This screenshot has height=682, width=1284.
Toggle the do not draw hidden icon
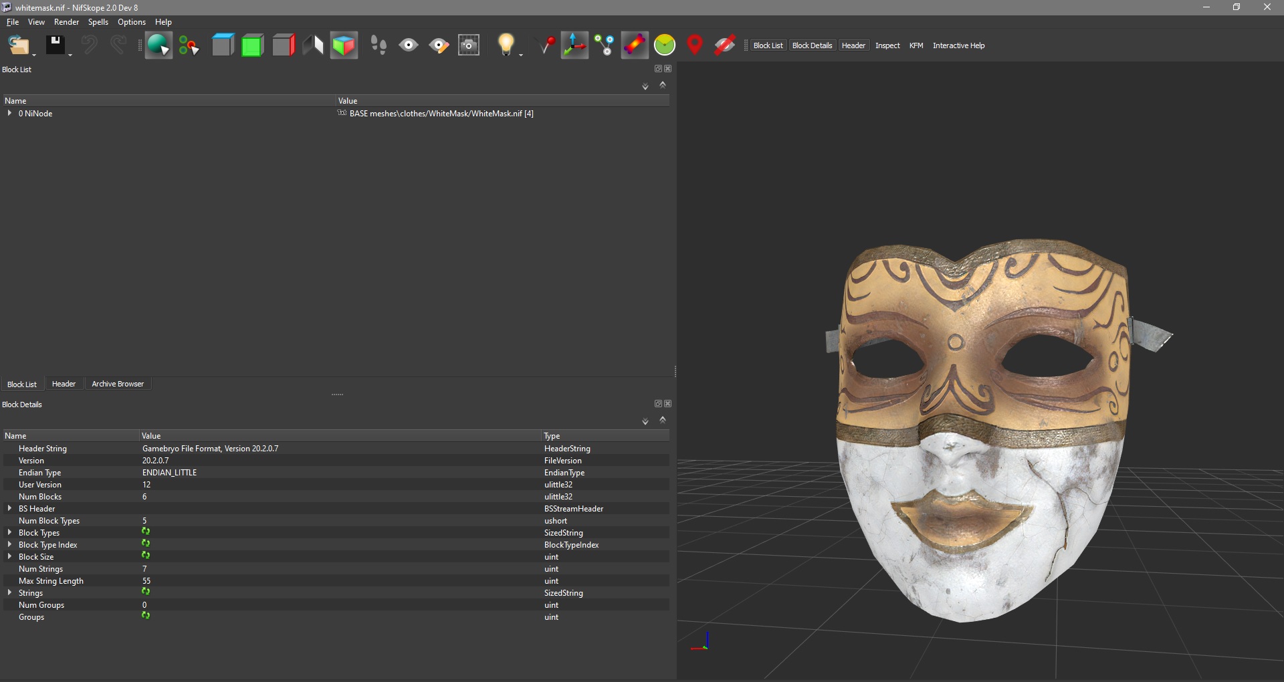point(724,45)
